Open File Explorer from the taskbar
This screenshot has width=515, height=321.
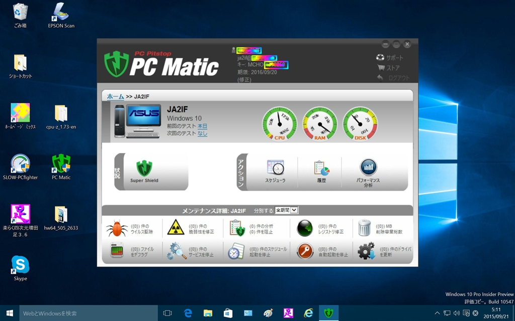click(x=208, y=313)
